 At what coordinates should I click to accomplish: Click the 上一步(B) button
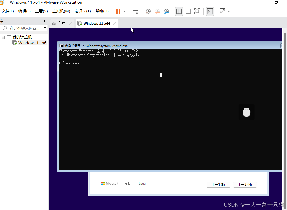pos(218,184)
